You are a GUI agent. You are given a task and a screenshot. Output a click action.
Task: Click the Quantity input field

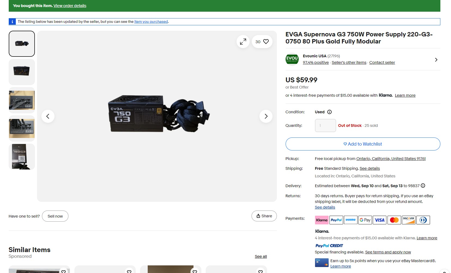(325, 125)
